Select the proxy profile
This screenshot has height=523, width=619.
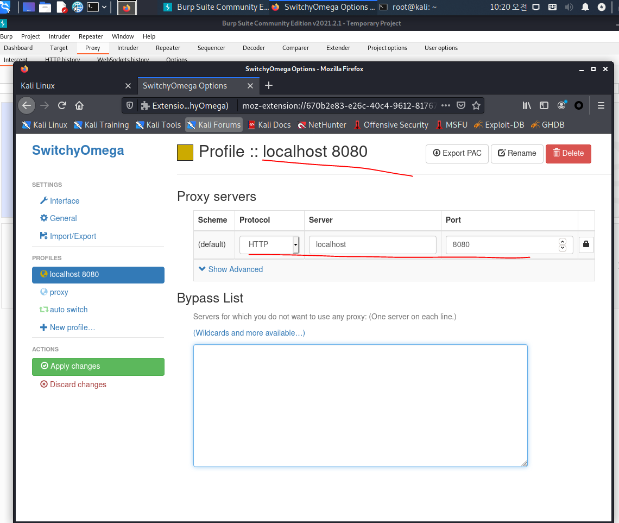click(x=54, y=292)
